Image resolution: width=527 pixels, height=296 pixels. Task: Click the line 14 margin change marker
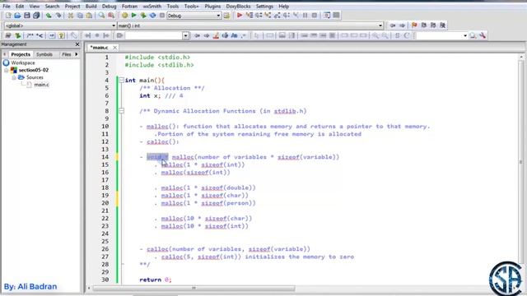(117, 157)
